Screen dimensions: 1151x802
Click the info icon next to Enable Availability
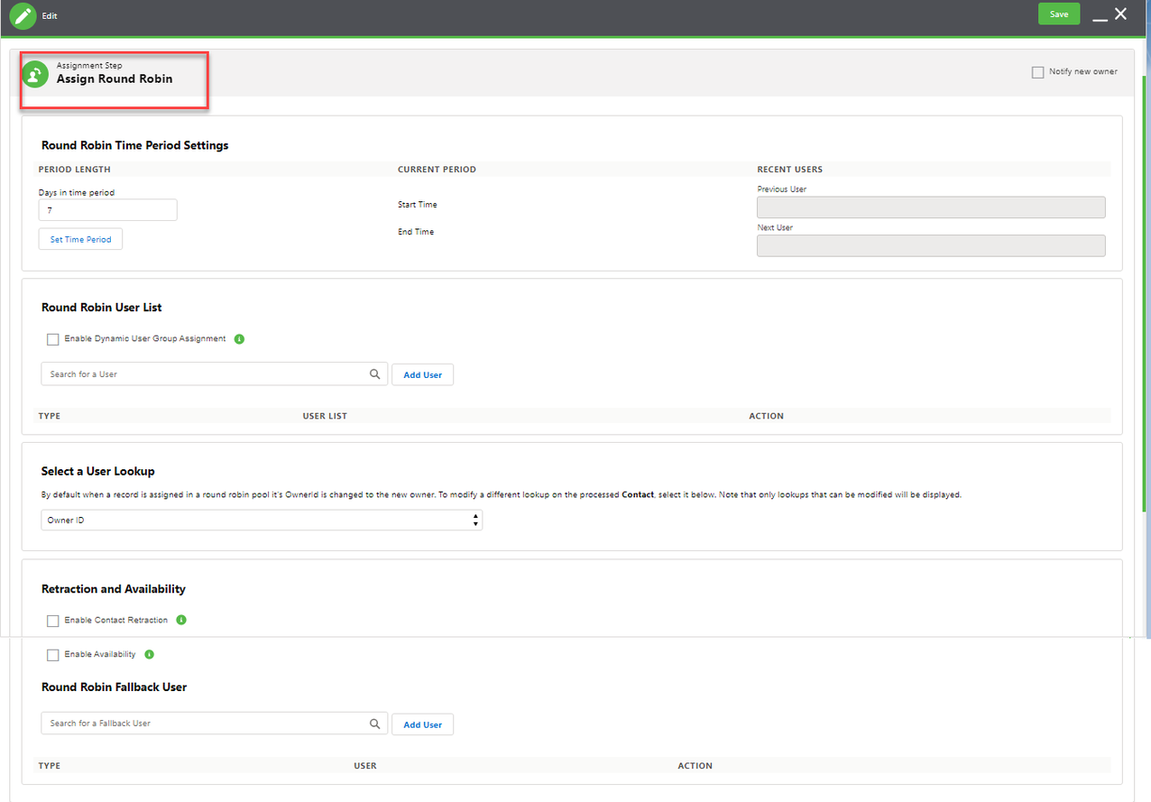[149, 654]
